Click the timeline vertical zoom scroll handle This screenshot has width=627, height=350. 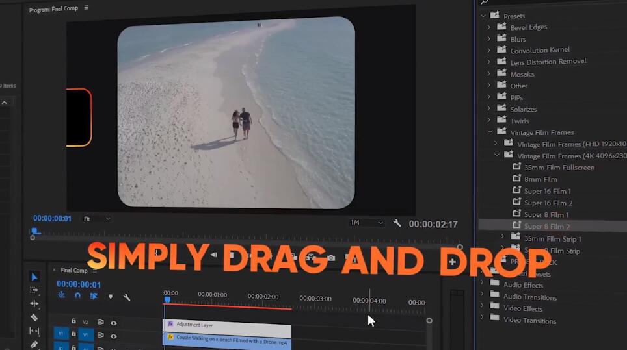point(429,321)
